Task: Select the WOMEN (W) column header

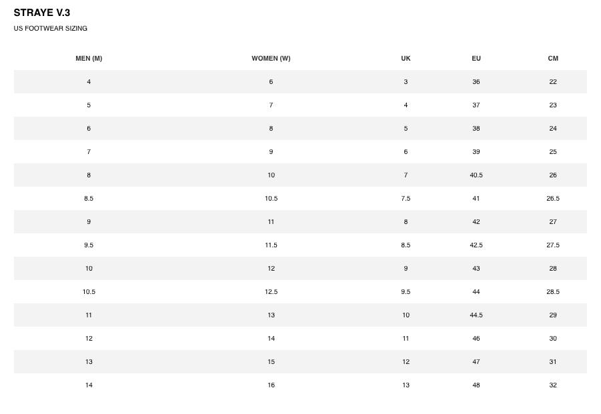Action: [x=271, y=59]
